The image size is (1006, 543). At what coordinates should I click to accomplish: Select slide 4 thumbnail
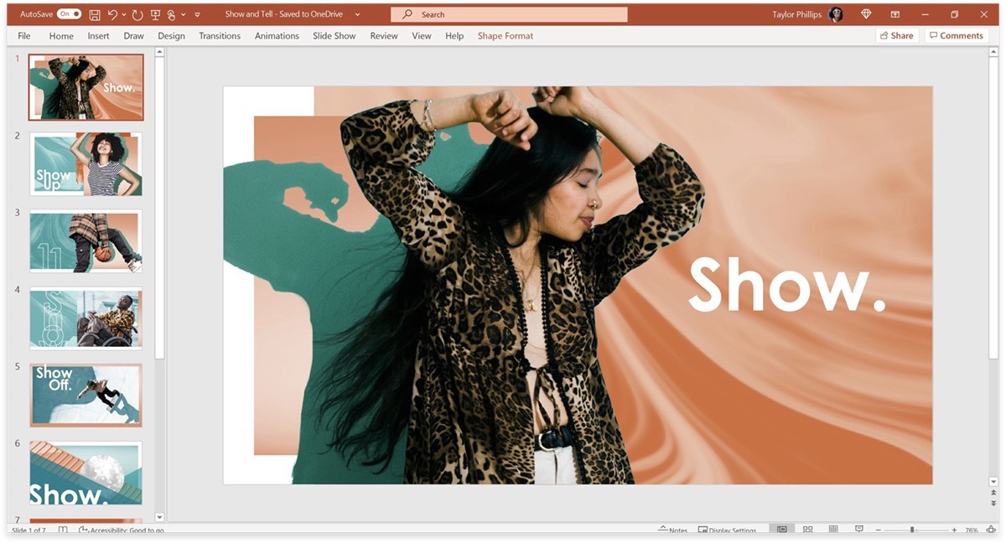tap(86, 318)
